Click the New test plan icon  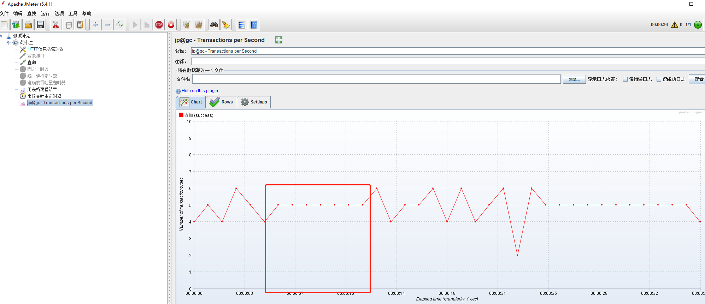5,25
